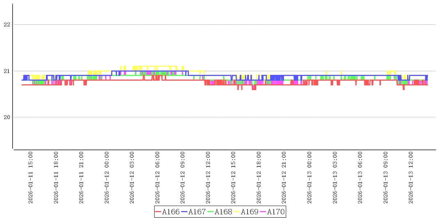The image size is (440, 218).
Task: Click the y-axis label 20
Action: 7,117
